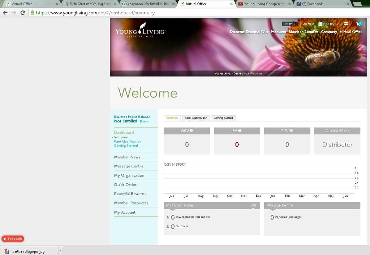This screenshot has width=370, height=255.
Task: Click the red PV value 0
Action: click(237, 144)
